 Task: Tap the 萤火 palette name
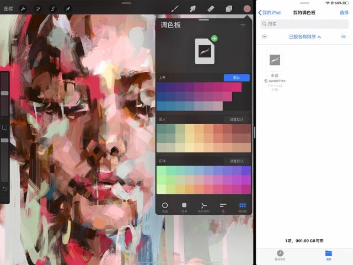coord(162,119)
